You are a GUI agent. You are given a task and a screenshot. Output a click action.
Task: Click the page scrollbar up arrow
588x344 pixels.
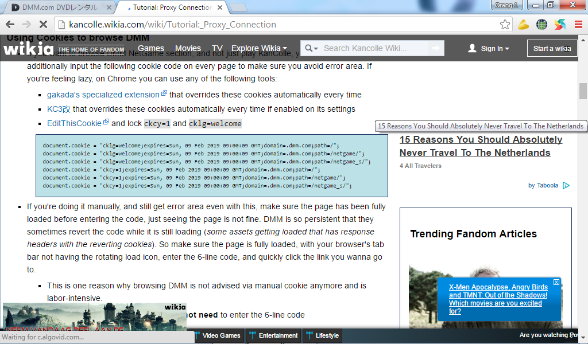[583, 40]
